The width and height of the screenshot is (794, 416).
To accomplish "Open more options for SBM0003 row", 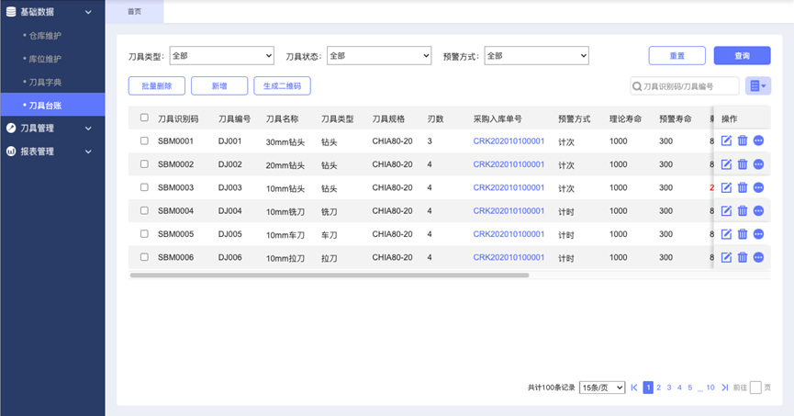I will click(758, 187).
